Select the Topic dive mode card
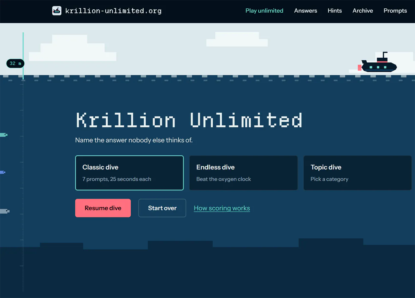Viewport: 415px width, 298px height. pyautogui.click(x=358, y=173)
